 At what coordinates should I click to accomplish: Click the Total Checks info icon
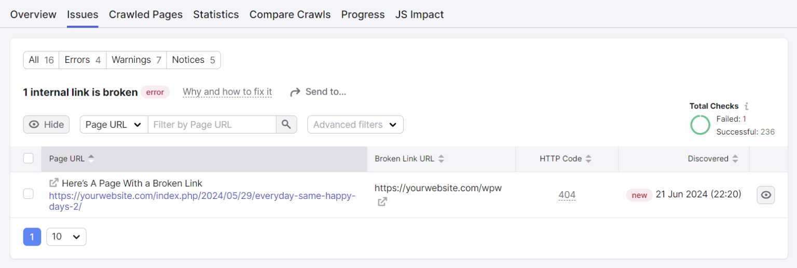click(747, 106)
